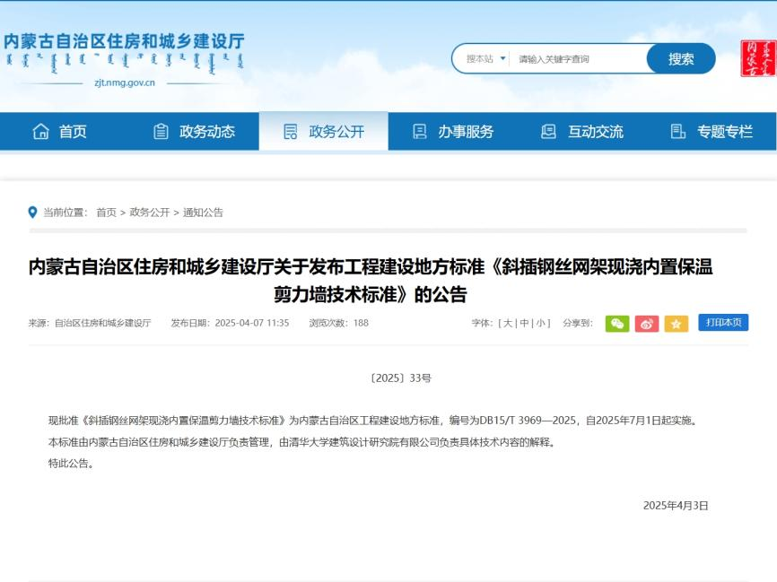Click the 打印本页 print button
Viewport: 777px width, 582px height.
click(x=723, y=323)
